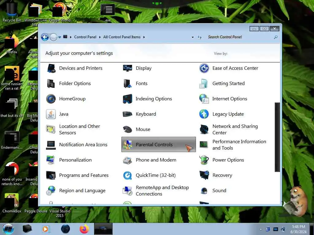Select the Firefox desktop shortcut
The width and height of the screenshot is (314, 235).
(12, 44)
